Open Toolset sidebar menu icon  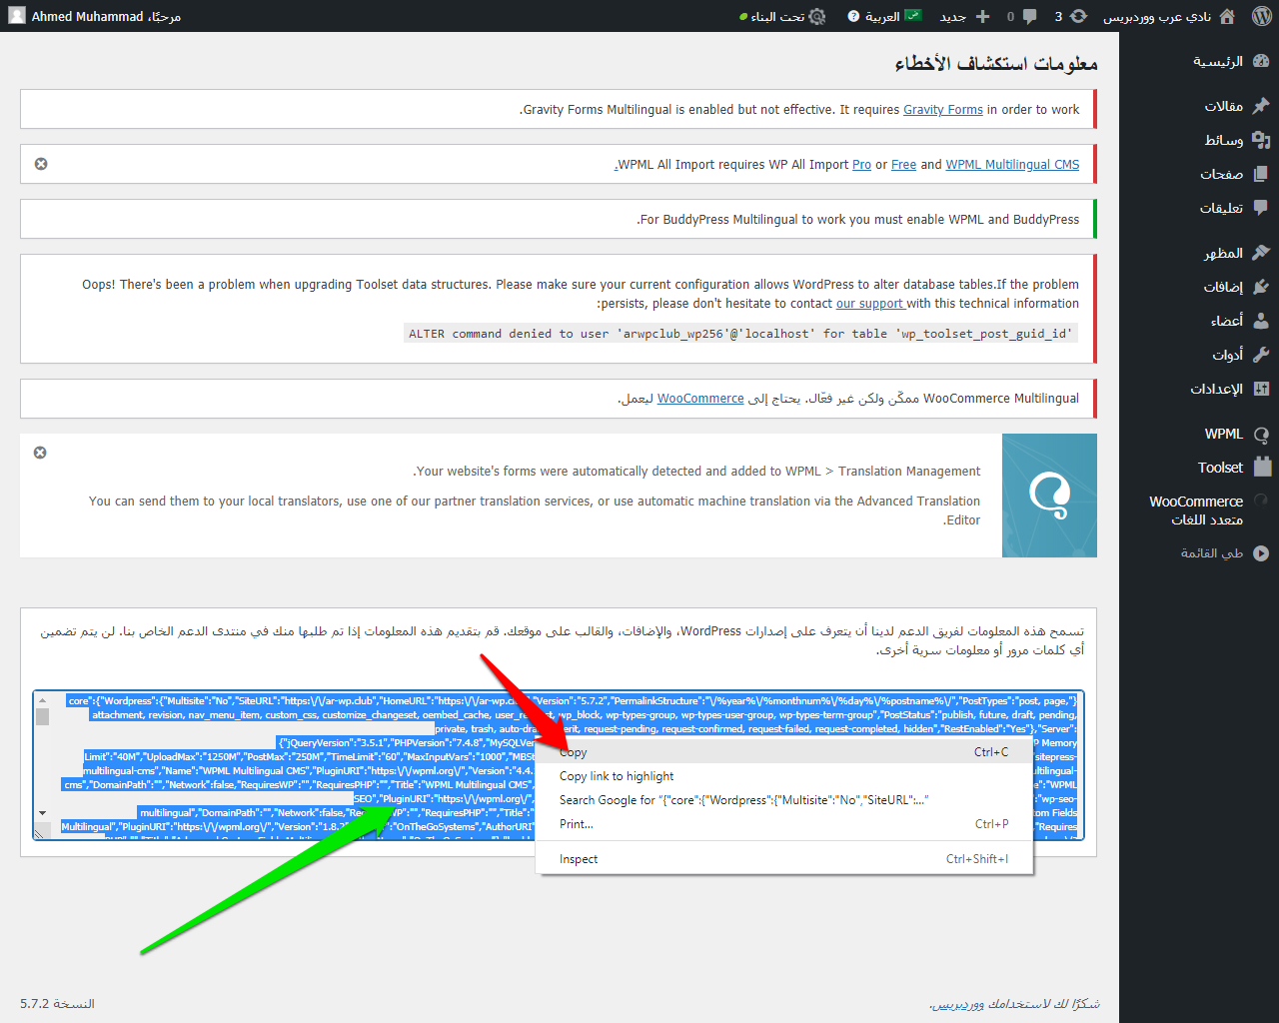(x=1262, y=468)
